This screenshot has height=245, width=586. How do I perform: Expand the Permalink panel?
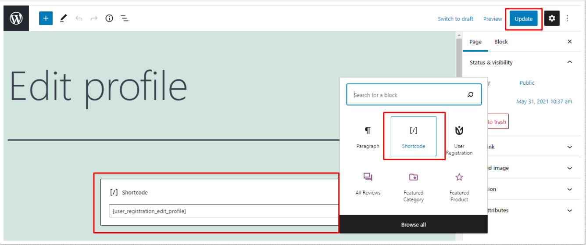tap(534, 147)
